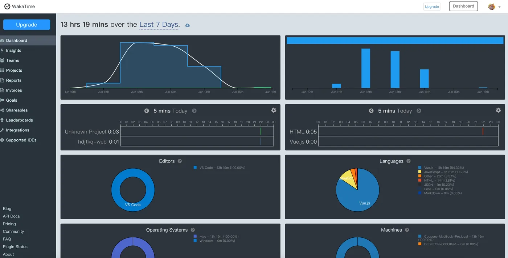Click the Jun 12th bar in the bar chart
The width and height of the screenshot is (508, 258).
(x=366, y=68)
